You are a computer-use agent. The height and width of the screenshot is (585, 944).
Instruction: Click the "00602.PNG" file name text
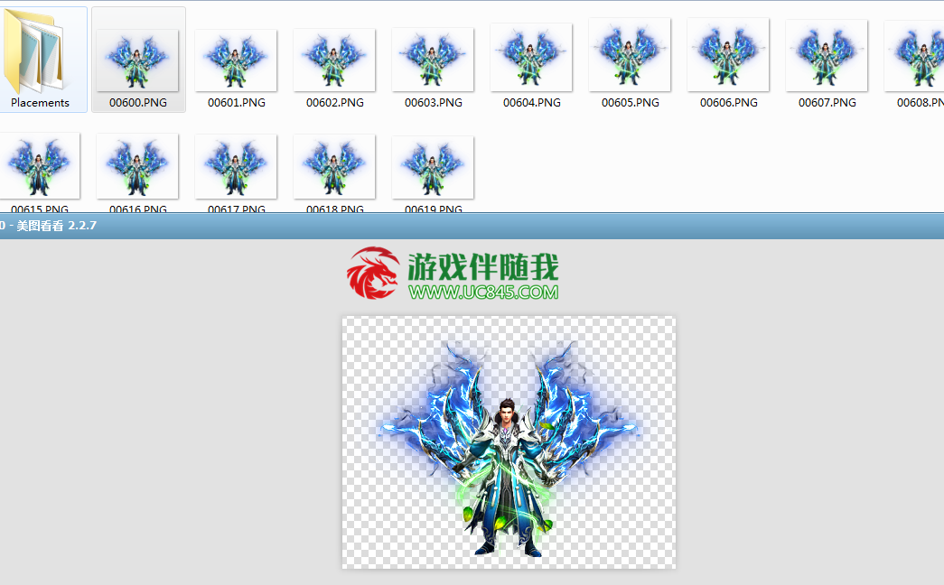pos(335,103)
